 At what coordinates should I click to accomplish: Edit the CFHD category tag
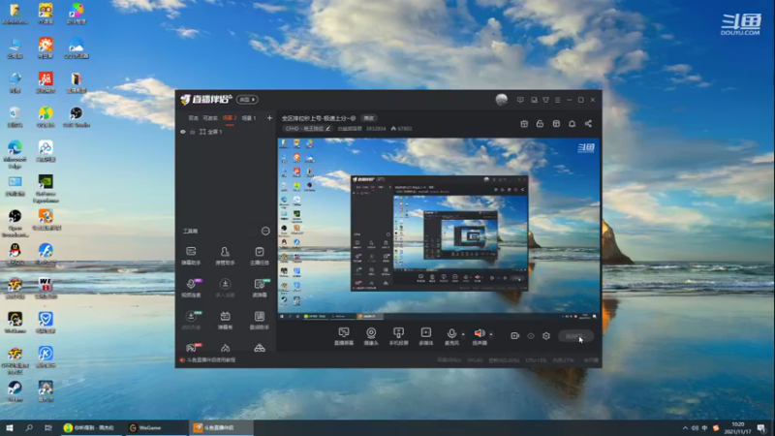coord(307,129)
